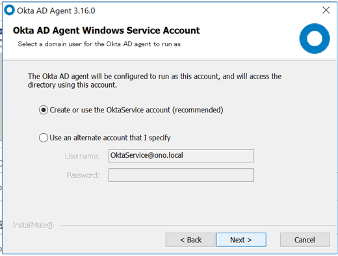The image size is (338, 256).
Task: Click the title text Okta AD Agent 3.16.0
Action: pos(56,10)
